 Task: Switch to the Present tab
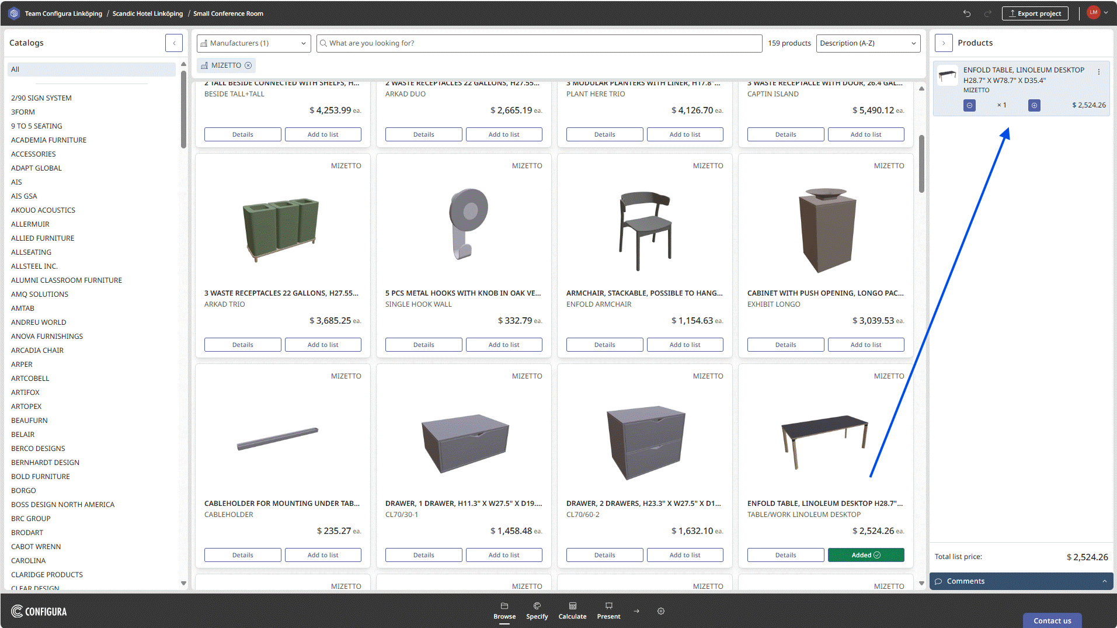(608, 611)
